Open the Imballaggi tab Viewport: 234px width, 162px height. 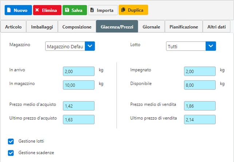point(42,27)
